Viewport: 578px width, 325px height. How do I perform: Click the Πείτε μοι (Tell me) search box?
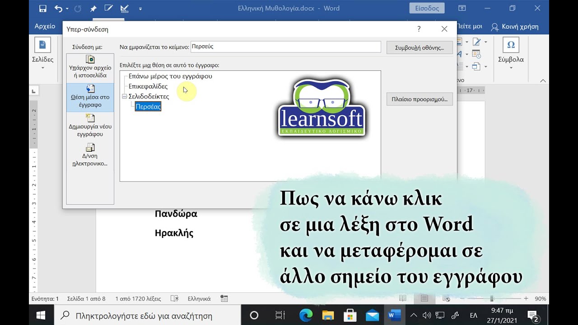[x=470, y=26]
